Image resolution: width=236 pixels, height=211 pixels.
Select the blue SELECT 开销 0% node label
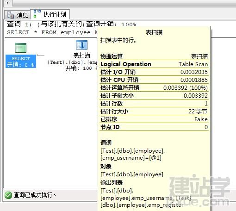[x=21, y=62]
